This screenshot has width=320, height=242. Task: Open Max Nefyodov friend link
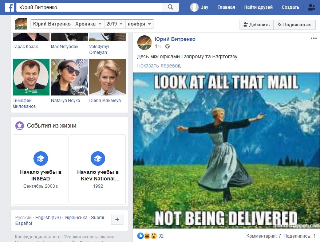(64, 47)
